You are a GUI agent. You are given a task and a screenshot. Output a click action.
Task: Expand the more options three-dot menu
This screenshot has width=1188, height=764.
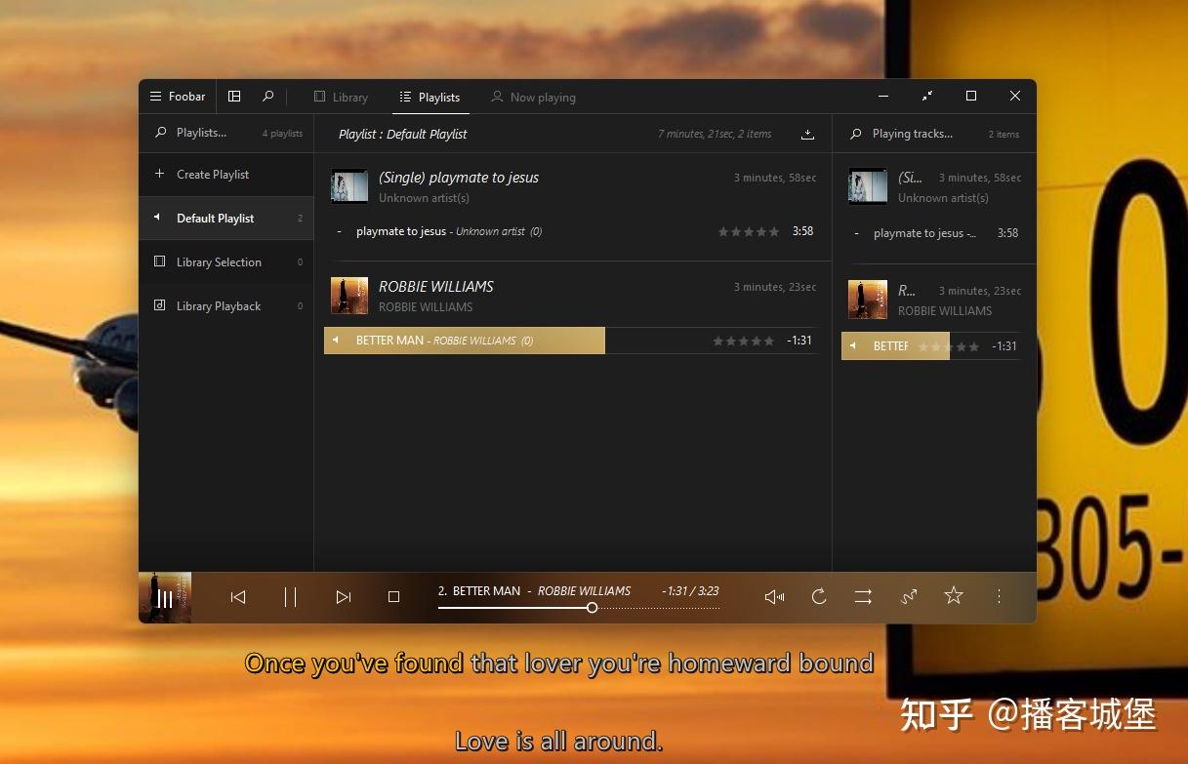click(x=999, y=595)
